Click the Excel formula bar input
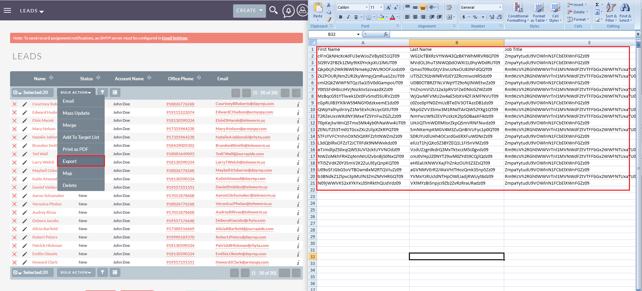Image resolution: width=642 pixels, height=291 pixels. click(513, 34)
